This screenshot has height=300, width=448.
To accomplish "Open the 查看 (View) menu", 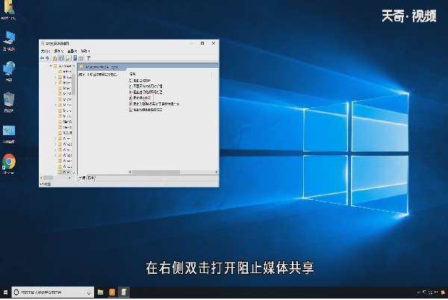I will (x=72, y=51).
